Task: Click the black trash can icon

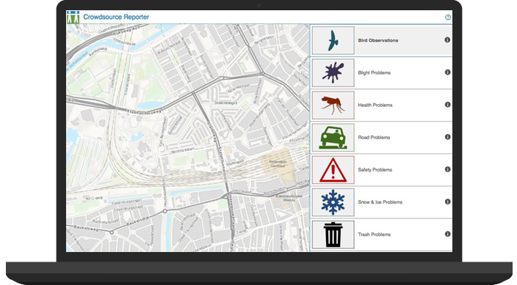Action: tap(333, 234)
